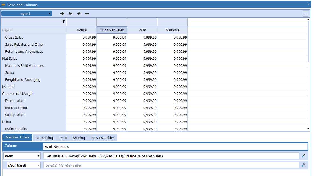The height and width of the screenshot is (176, 314).
Task: Click the ellipsis icon on the toolbar
Action: pyautogui.click(x=306, y=14)
